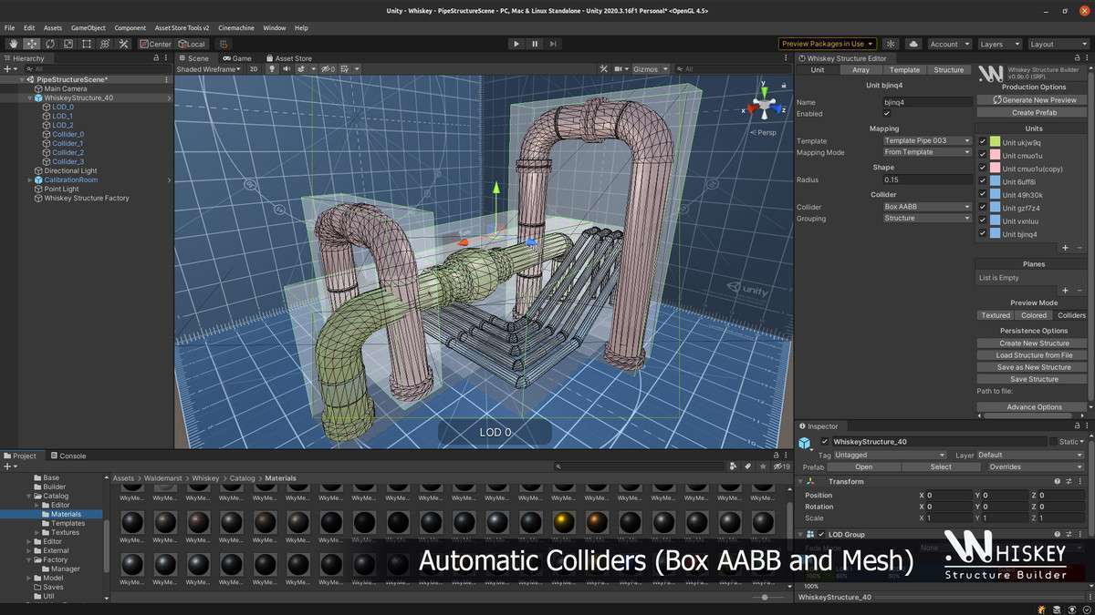
Task: Click Hierarchy add plus button
Action: (9, 69)
